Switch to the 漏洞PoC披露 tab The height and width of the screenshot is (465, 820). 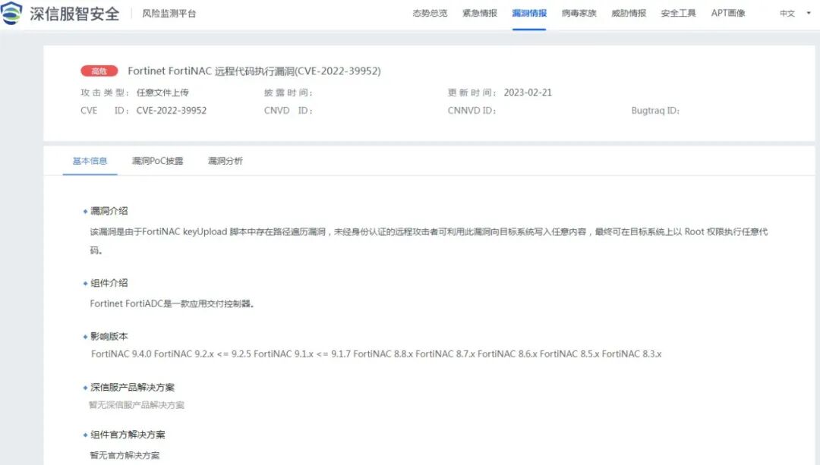(157, 161)
